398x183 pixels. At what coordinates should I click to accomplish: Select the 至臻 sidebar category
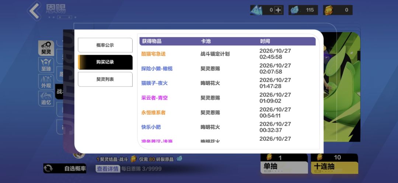(46, 65)
